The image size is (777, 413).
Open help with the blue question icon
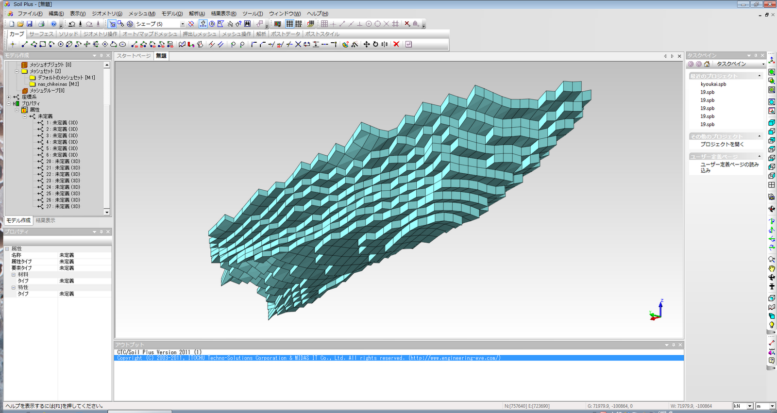(x=54, y=24)
